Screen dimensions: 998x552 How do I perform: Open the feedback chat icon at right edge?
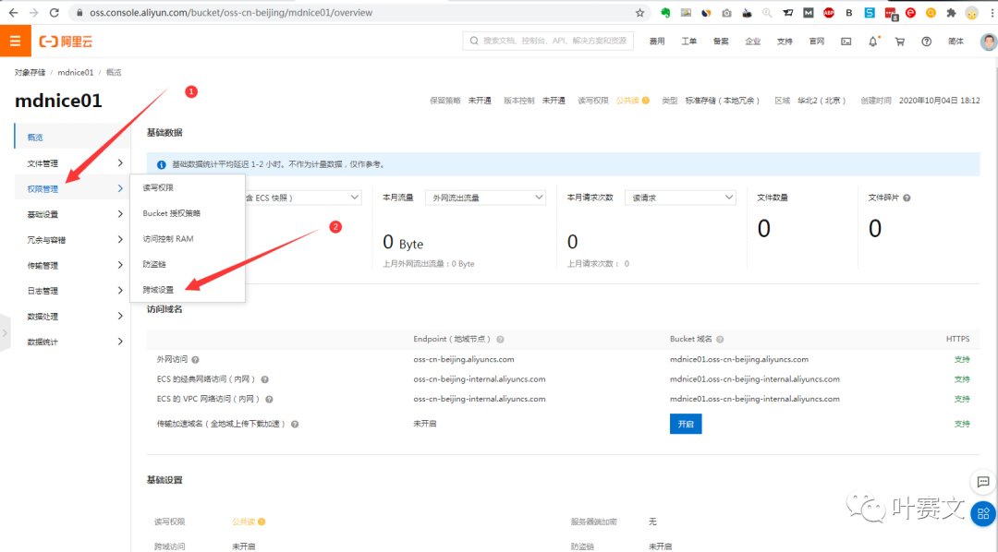[x=983, y=482]
